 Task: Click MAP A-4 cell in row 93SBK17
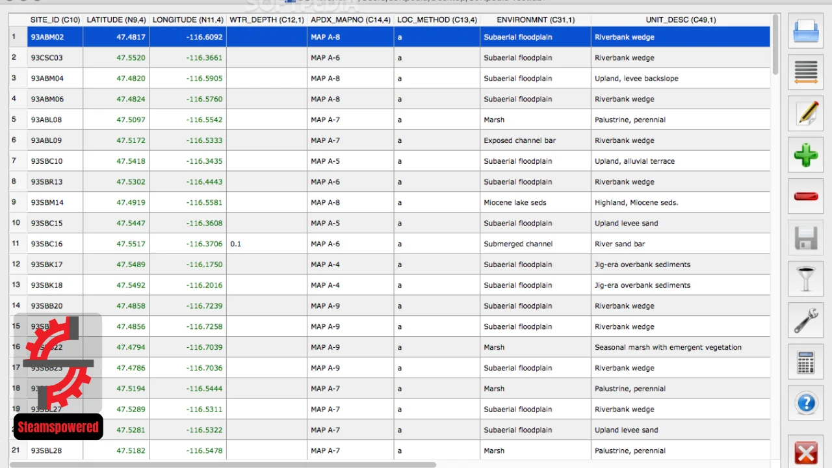tap(350, 265)
